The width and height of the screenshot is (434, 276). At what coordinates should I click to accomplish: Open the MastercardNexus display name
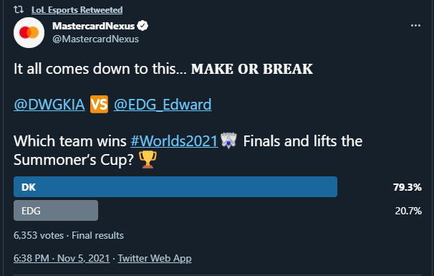pos(94,26)
